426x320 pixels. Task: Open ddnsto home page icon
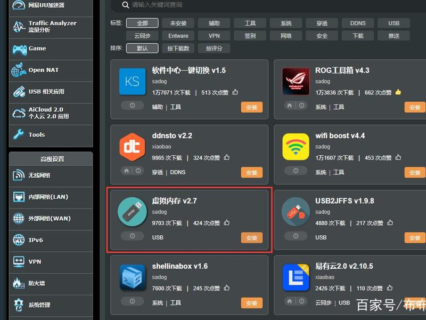tap(127, 171)
